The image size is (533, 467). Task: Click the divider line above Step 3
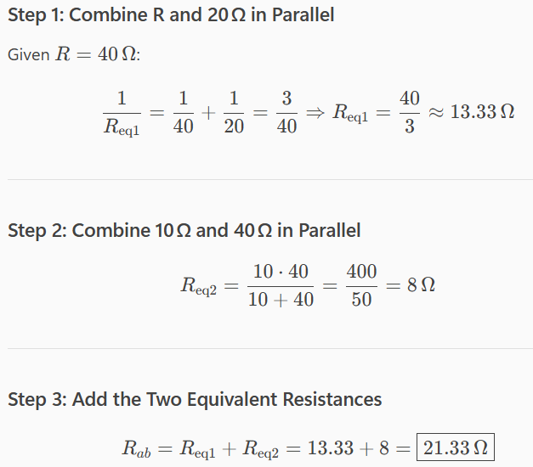tap(266, 348)
